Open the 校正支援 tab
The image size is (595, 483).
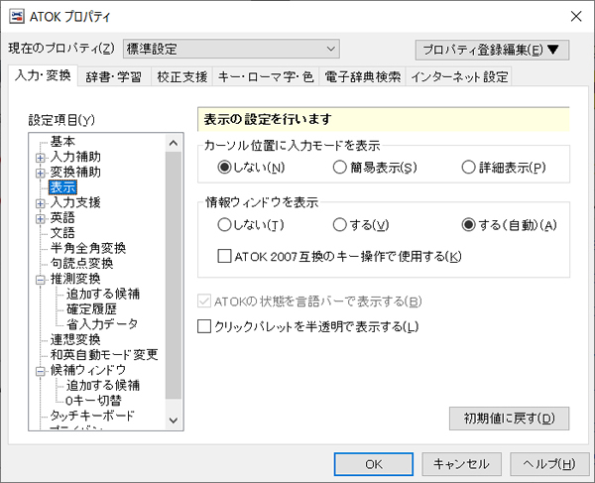pos(182,77)
